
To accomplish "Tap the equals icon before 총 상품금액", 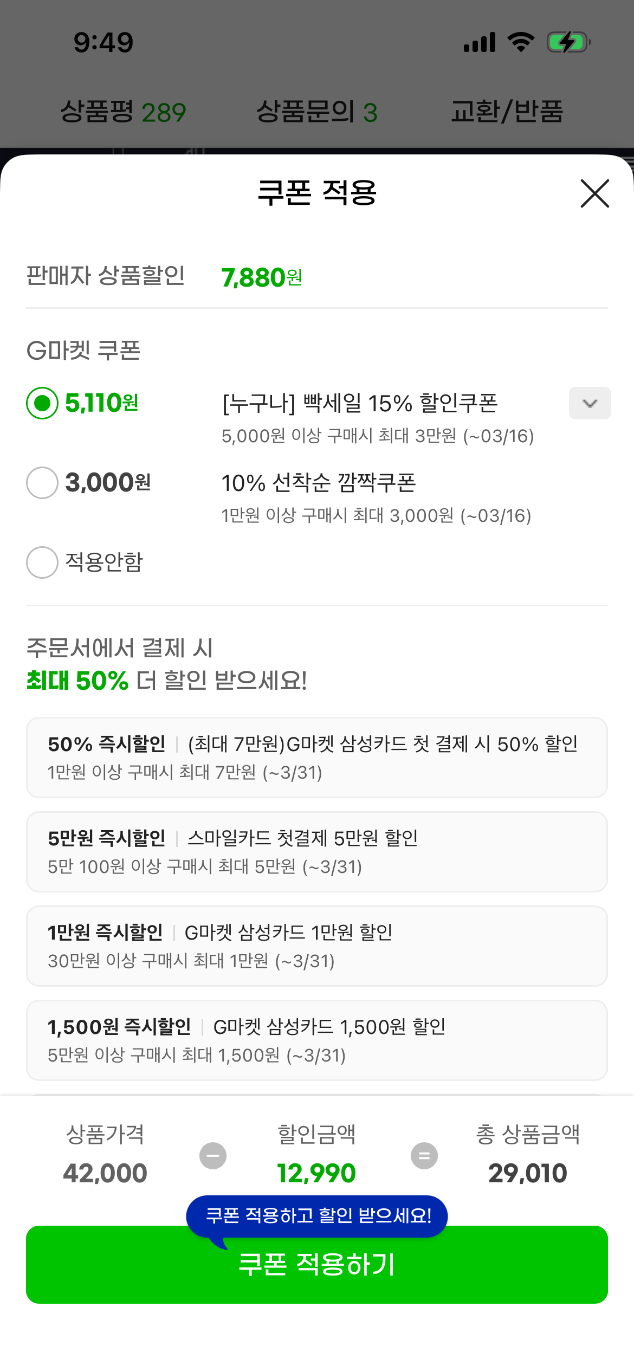I will pyautogui.click(x=424, y=1156).
